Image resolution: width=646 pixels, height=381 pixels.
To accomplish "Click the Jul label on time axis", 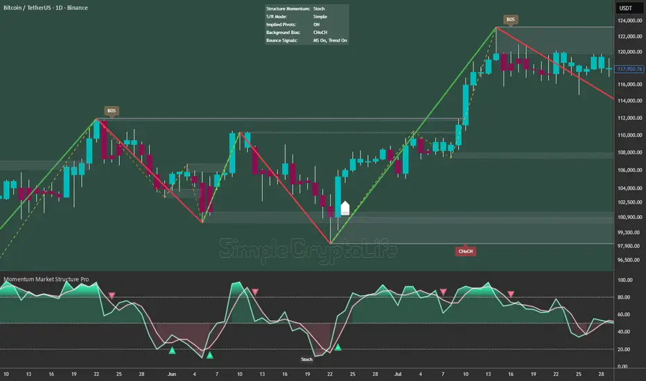I will tap(398, 374).
